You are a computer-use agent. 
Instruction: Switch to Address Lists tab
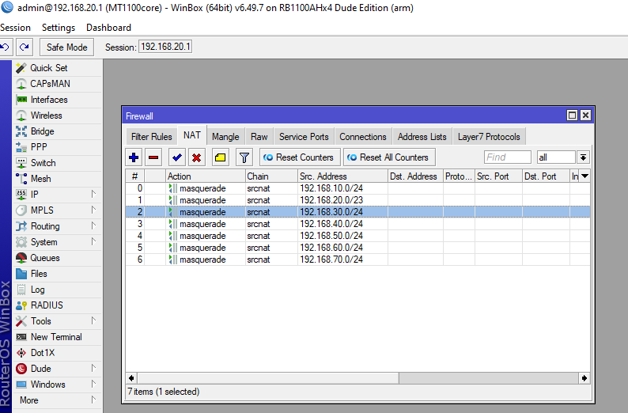coord(422,137)
